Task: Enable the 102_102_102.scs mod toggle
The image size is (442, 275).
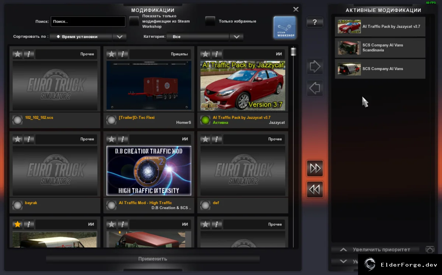Action: click(x=17, y=120)
